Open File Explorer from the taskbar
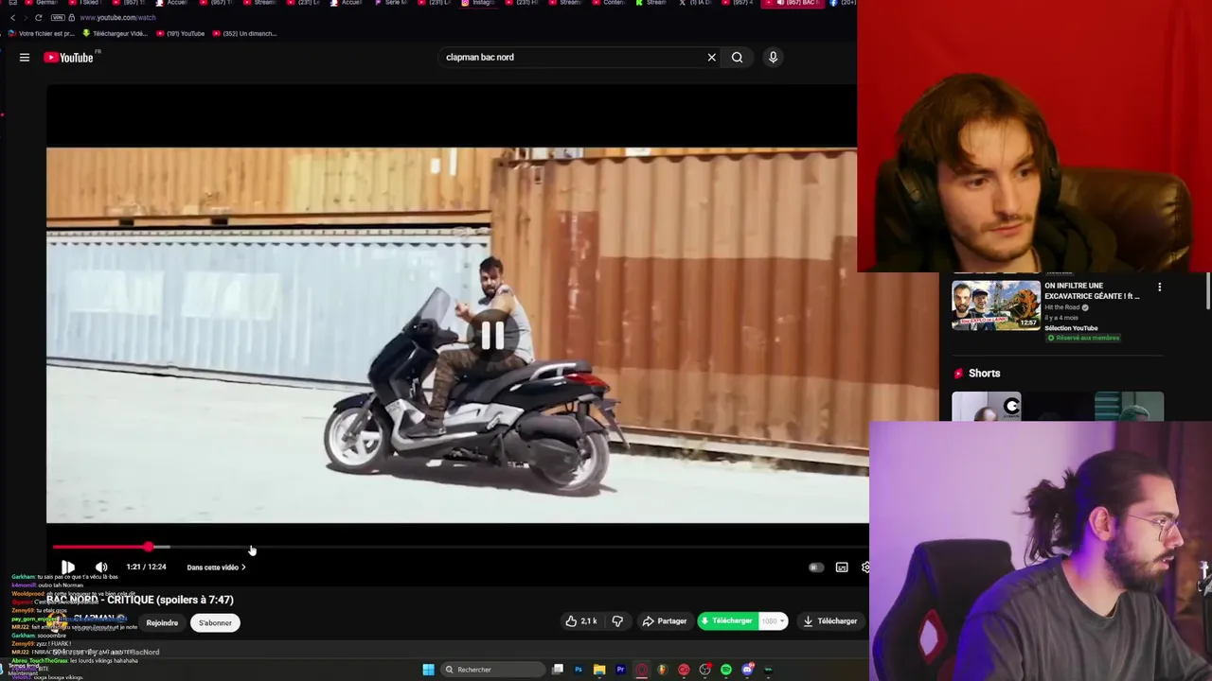Image resolution: width=1212 pixels, height=681 pixels. click(x=599, y=670)
